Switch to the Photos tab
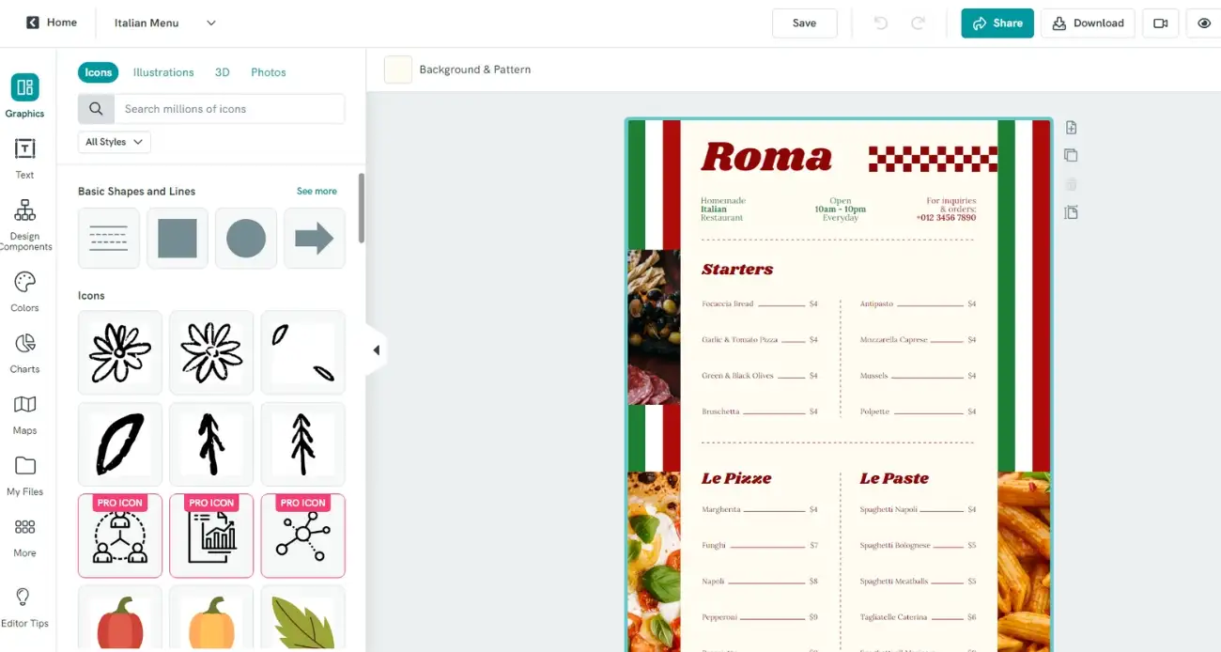Viewport: 1221px width, 652px height. point(268,71)
